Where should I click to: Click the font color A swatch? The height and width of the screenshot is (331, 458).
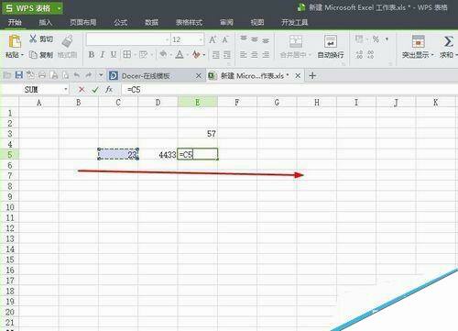pyautogui.click(x=180, y=55)
